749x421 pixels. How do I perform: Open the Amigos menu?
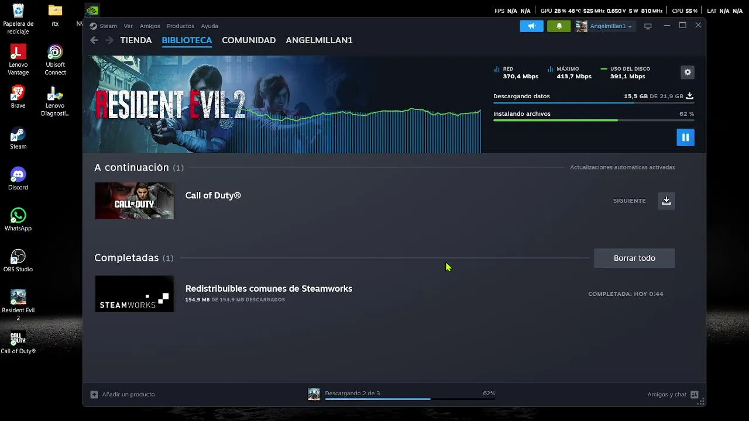pyautogui.click(x=150, y=26)
